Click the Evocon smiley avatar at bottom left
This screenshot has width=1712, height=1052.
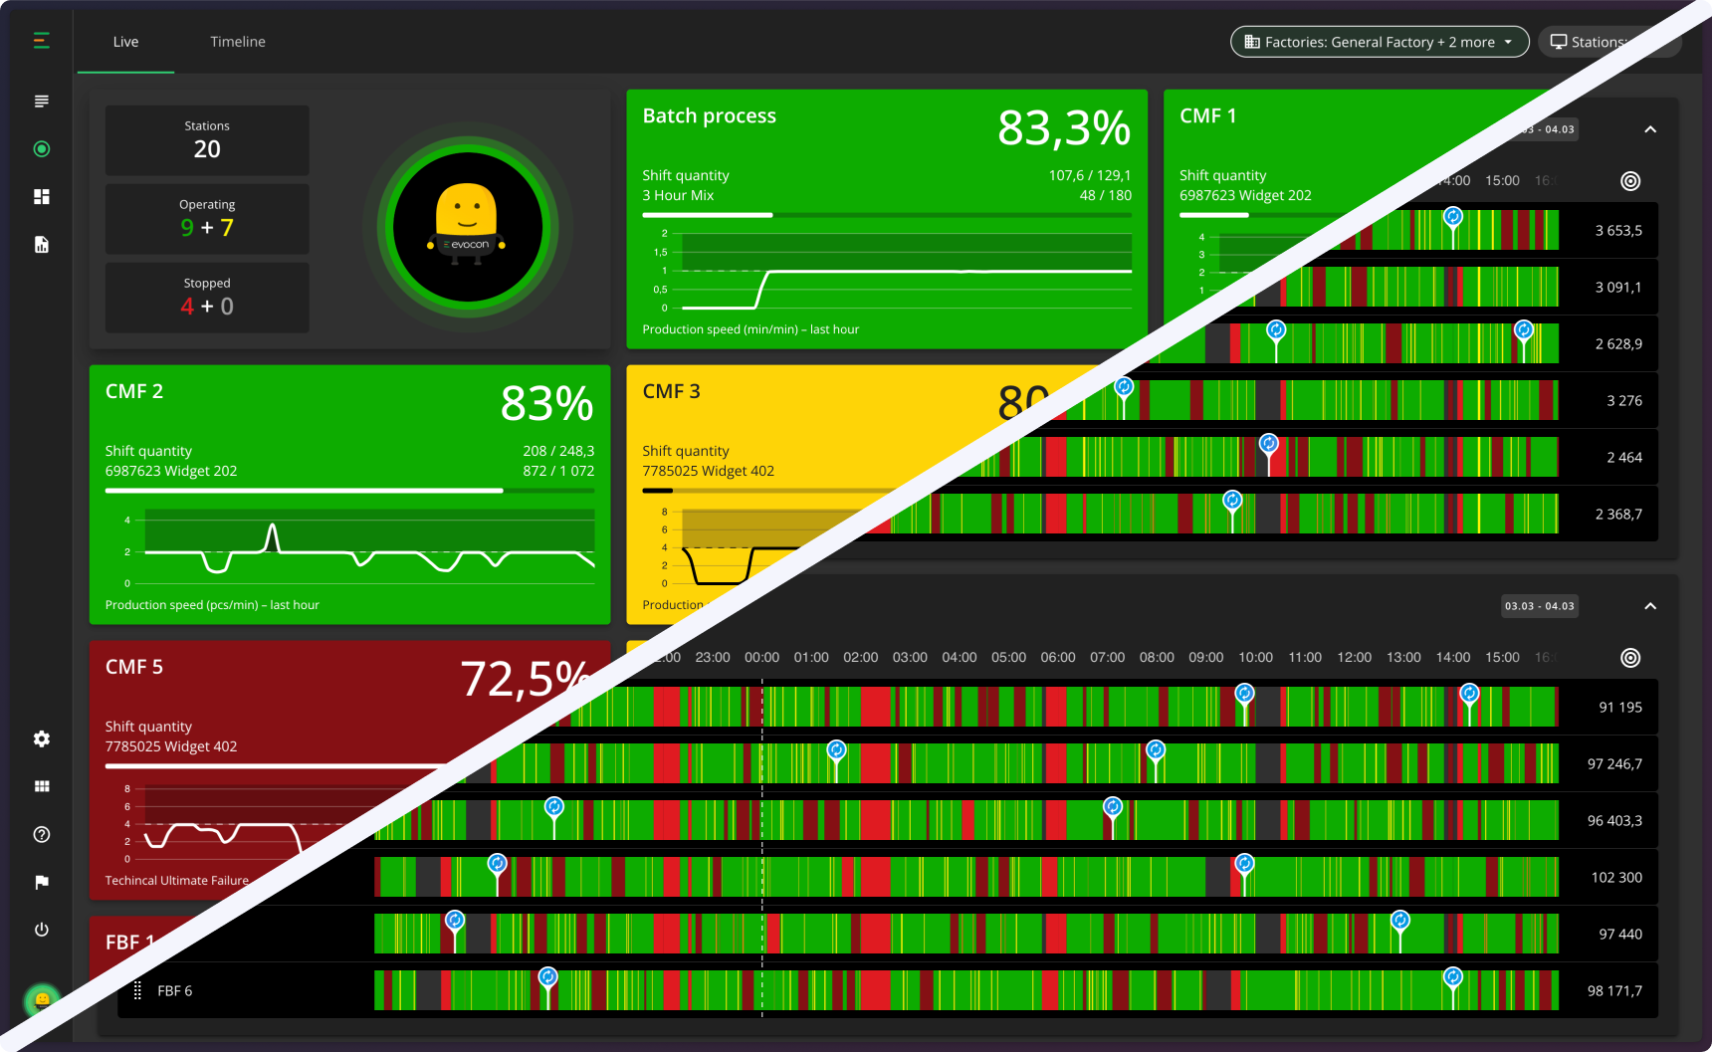coord(41,999)
